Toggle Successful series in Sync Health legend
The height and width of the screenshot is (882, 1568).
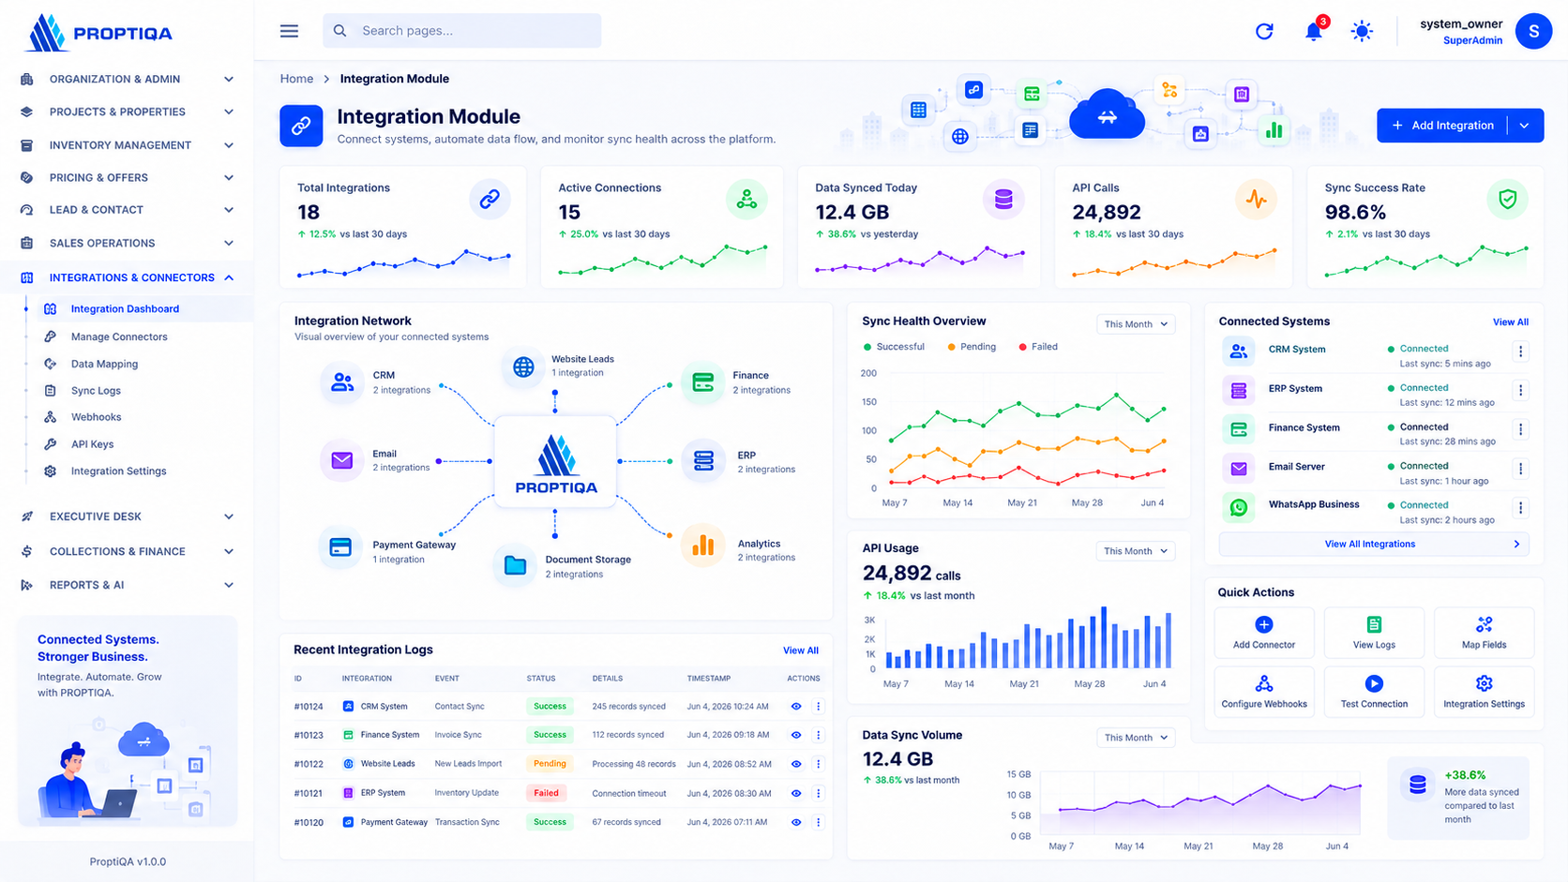click(894, 347)
